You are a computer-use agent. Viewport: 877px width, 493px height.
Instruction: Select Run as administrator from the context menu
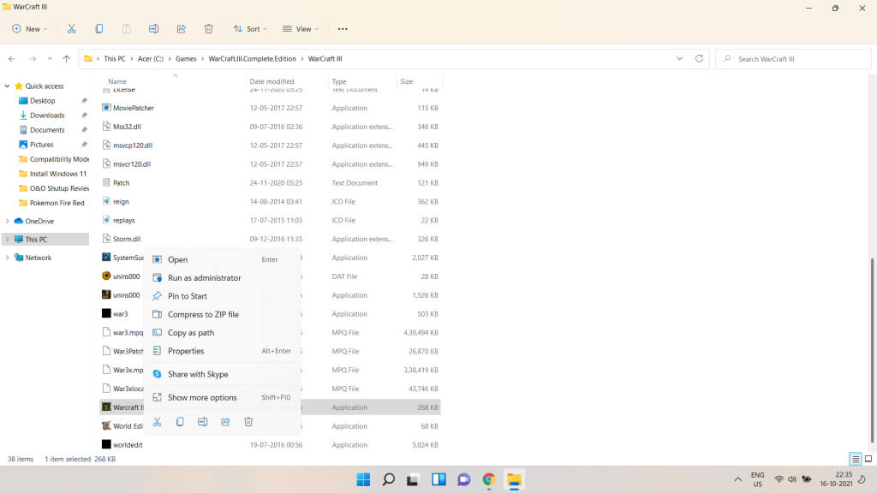204,278
